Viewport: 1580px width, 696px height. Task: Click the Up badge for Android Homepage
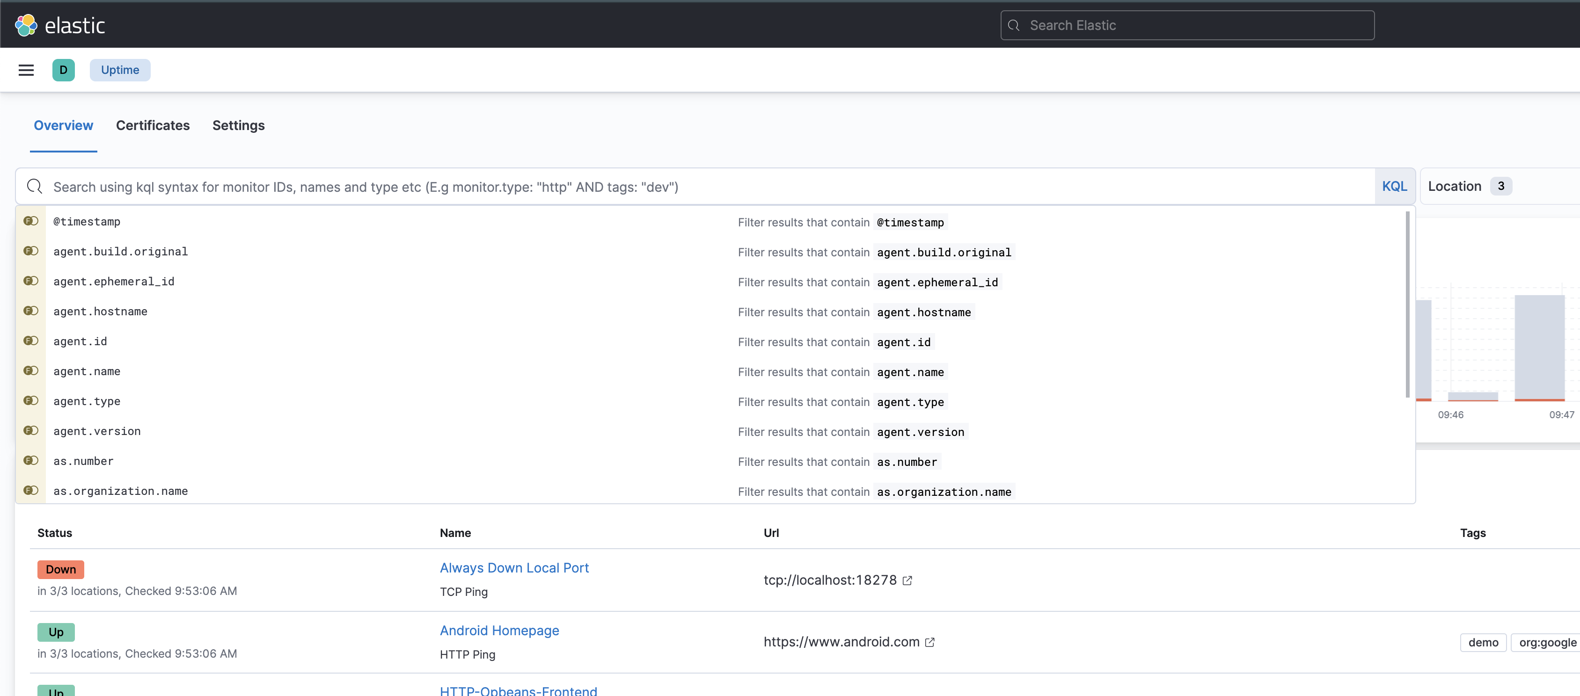(56, 631)
